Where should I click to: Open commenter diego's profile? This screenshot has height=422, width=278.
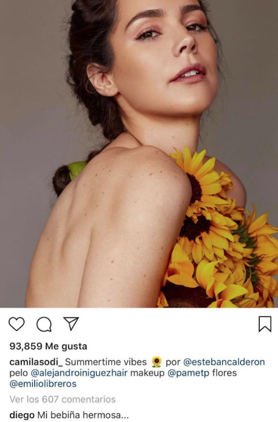click(x=22, y=415)
